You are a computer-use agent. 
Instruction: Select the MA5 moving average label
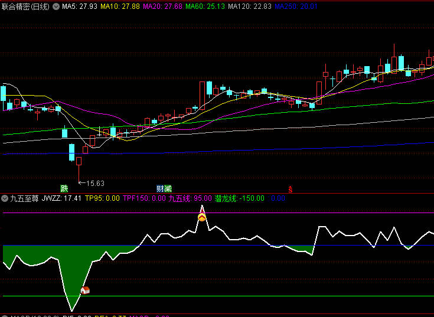(80, 6)
